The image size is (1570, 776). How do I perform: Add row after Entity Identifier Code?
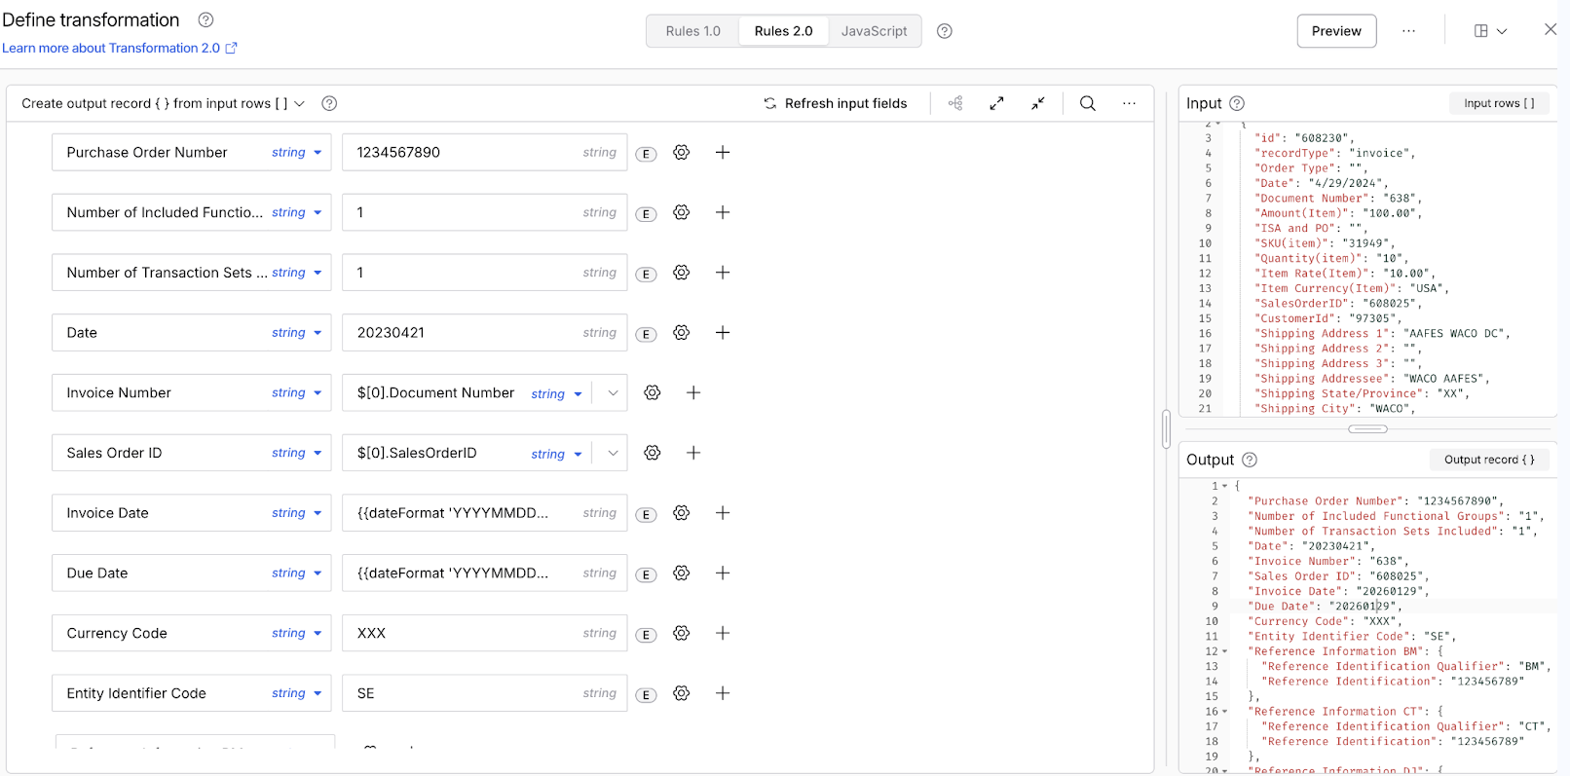(723, 693)
